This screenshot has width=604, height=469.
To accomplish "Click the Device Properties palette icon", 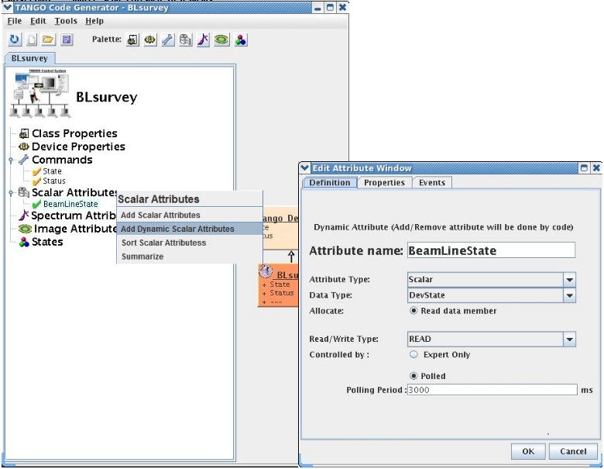I will coord(150,40).
